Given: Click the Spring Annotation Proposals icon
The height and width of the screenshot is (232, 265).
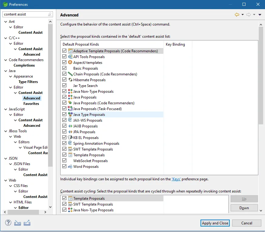Looking at the screenshot, I should click(70, 143).
